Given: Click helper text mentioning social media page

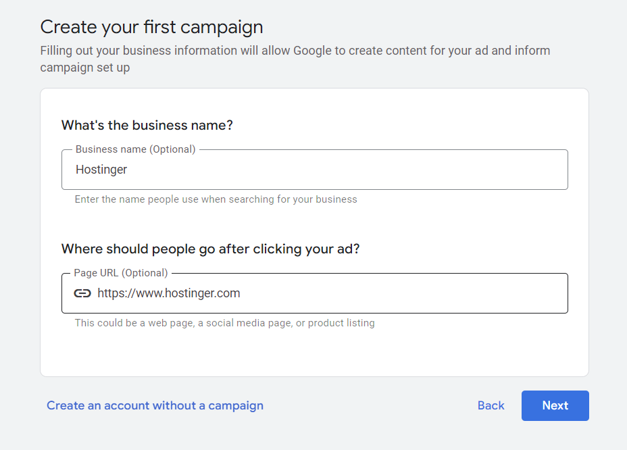Looking at the screenshot, I should pyautogui.click(x=224, y=323).
